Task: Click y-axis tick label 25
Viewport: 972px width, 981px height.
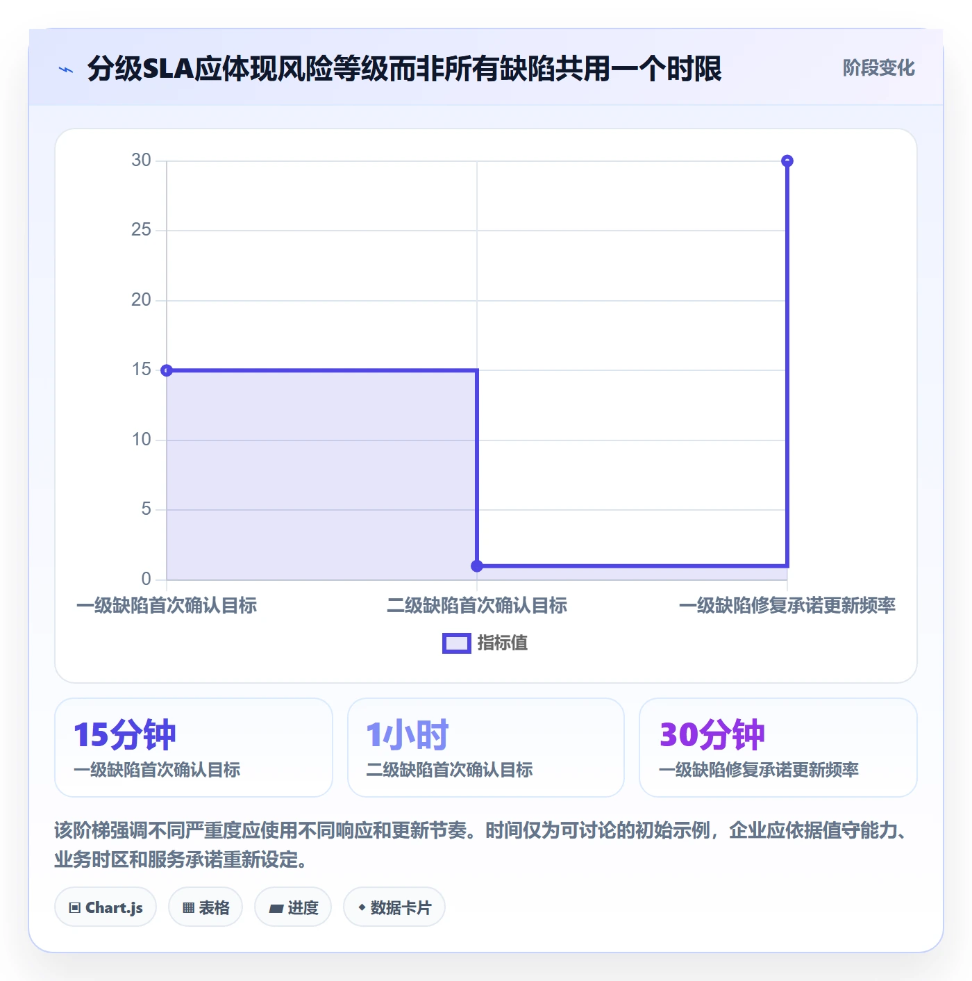Action: pyautogui.click(x=141, y=230)
